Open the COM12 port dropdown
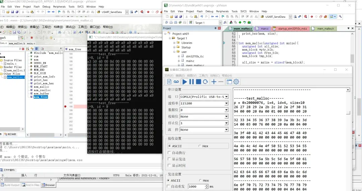The width and height of the screenshot is (362, 191). [x=226, y=97]
